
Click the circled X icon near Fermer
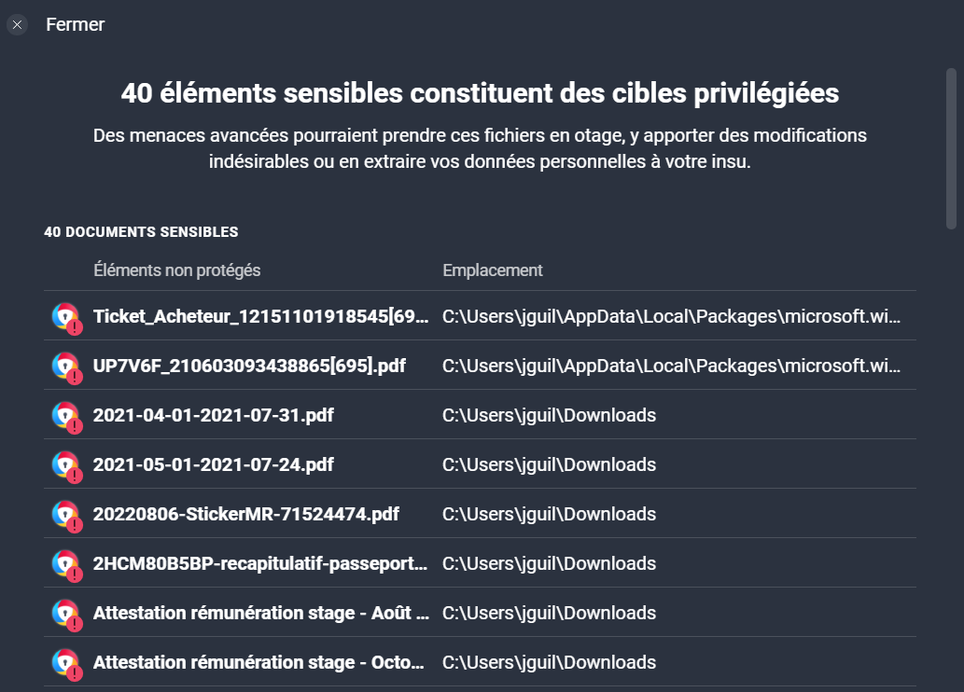(17, 24)
